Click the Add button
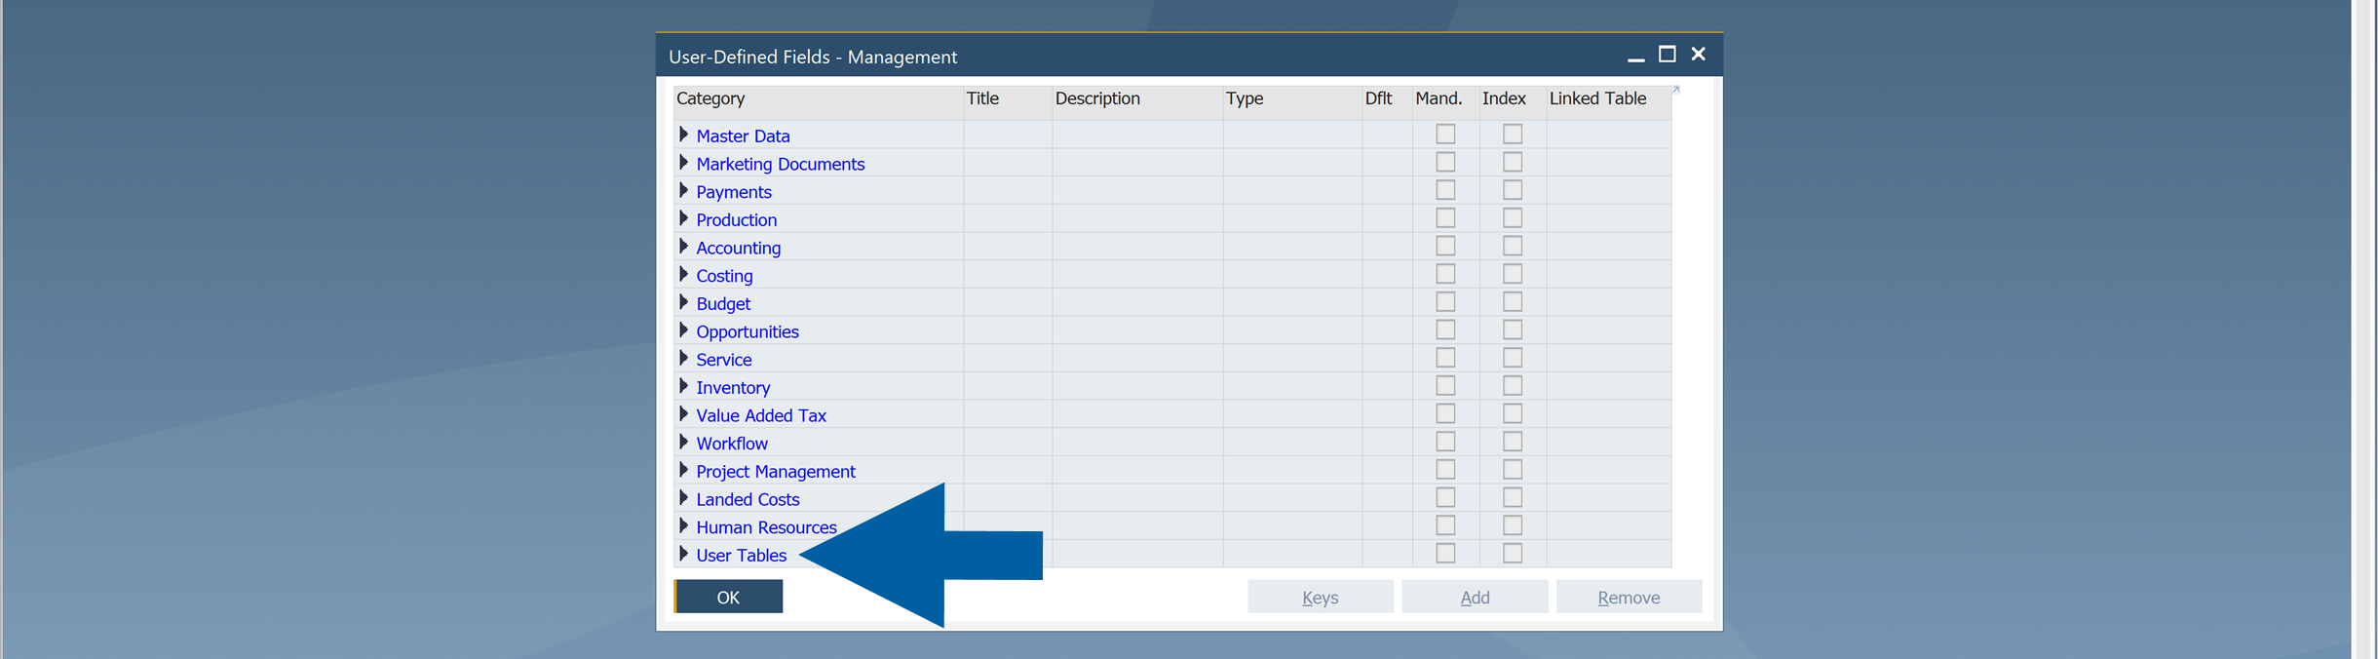Image resolution: width=2378 pixels, height=659 pixels. (x=1475, y=597)
